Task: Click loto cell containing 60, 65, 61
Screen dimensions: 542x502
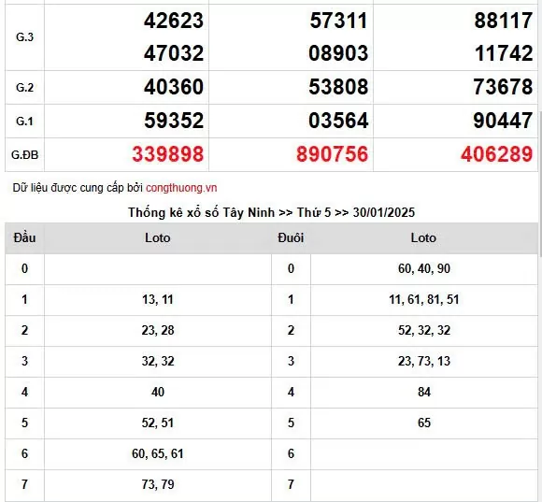Action: click(158, 453)
